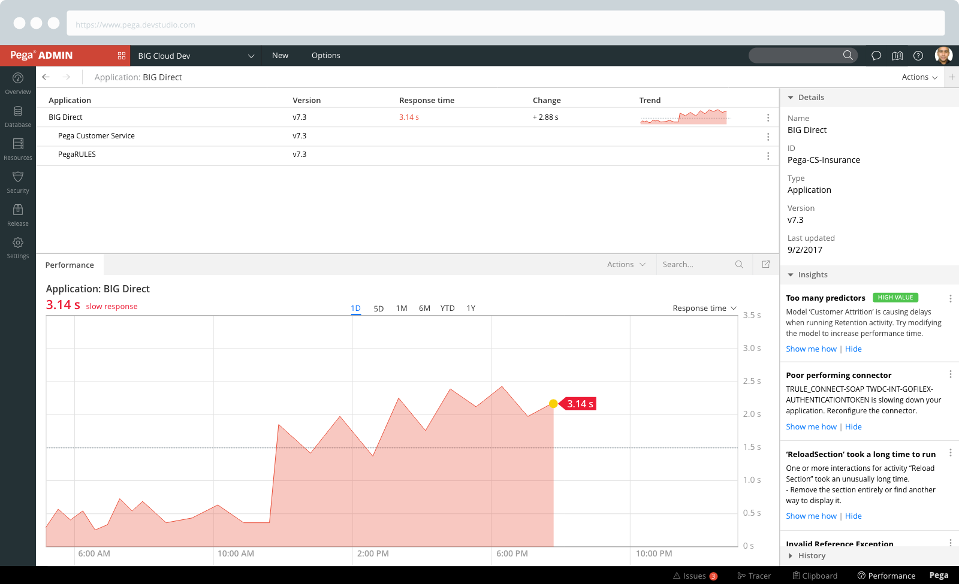Click the HIGH VALUE badge

pos(895,298)
